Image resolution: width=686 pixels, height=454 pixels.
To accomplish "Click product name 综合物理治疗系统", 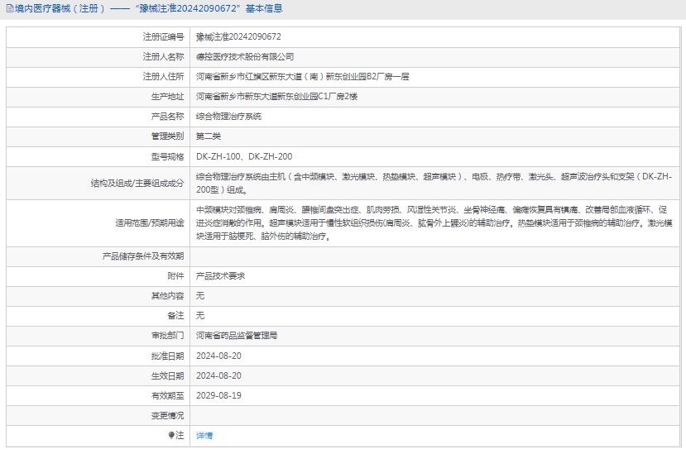I will [228, 117].
